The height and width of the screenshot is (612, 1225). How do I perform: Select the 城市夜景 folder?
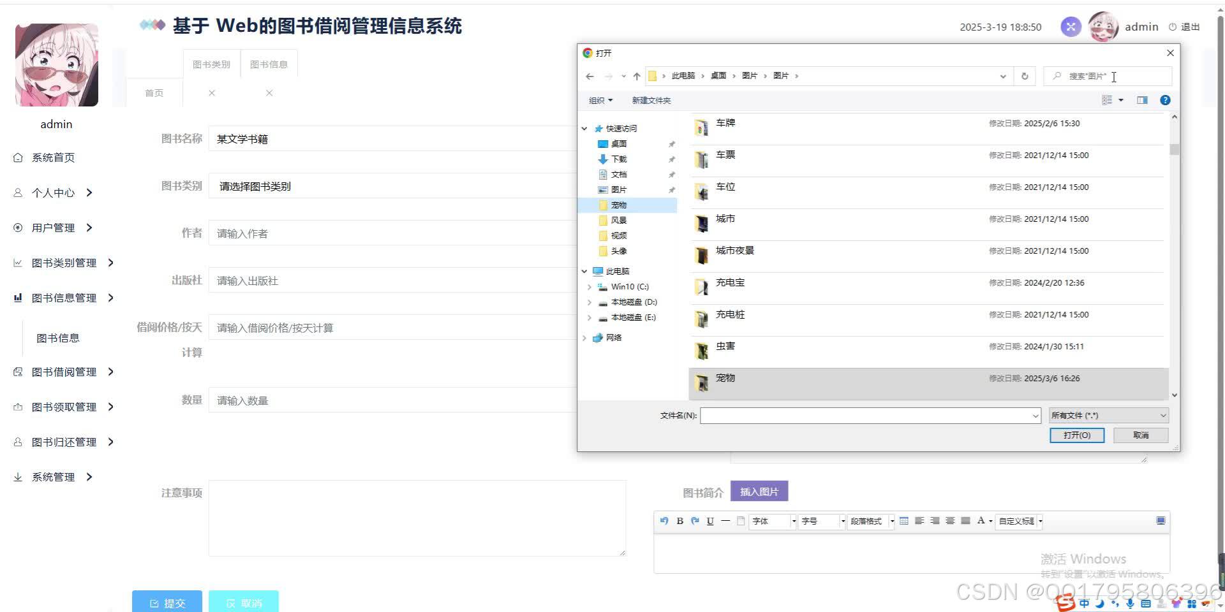928,256
